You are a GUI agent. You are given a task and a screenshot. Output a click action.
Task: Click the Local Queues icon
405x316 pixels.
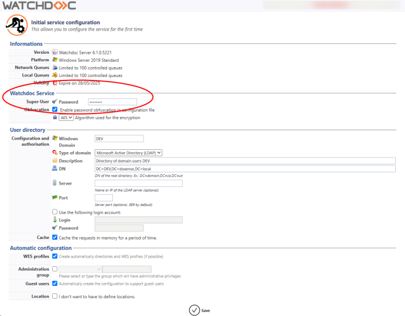[55, 75]
